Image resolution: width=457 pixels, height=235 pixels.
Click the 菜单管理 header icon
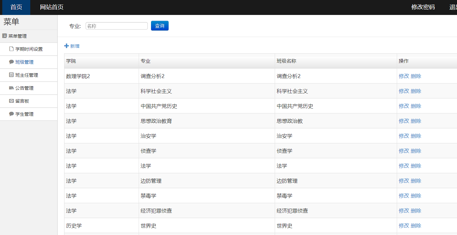pos(5,36)
